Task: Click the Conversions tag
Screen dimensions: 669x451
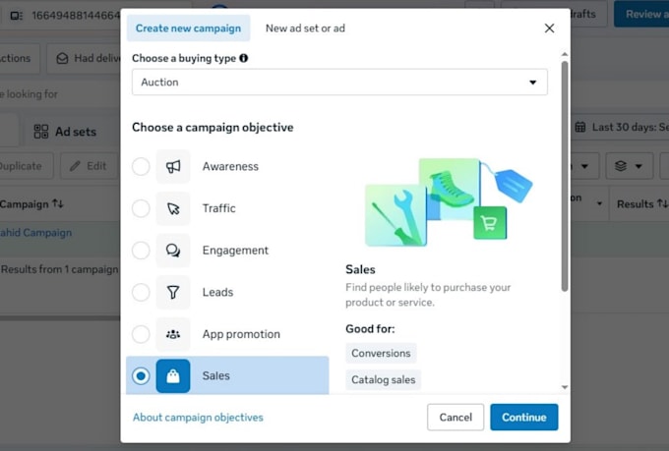Action: click(381, 353)
